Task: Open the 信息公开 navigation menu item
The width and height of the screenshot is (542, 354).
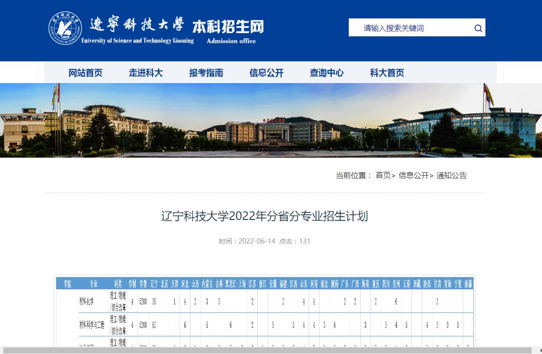Action: (x=266, y=73)
